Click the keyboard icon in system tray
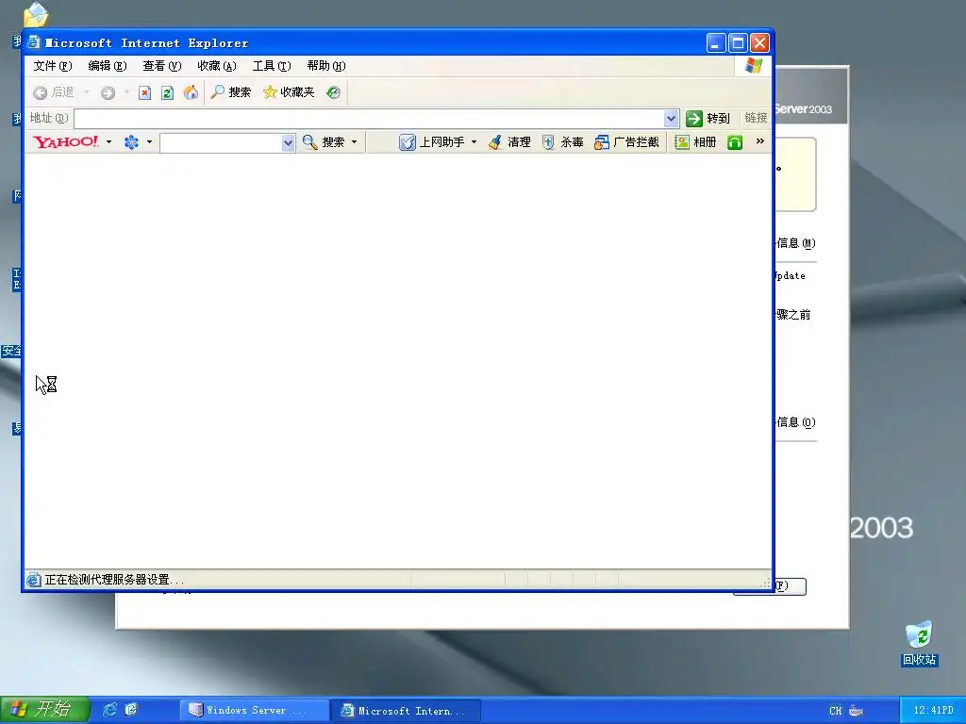The width and height of the screenshot is (966, 724). [x=857, y=711]
